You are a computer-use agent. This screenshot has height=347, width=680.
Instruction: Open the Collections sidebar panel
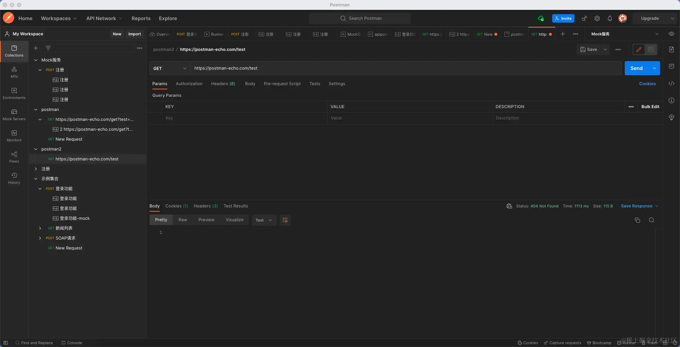tap(14, 51)
